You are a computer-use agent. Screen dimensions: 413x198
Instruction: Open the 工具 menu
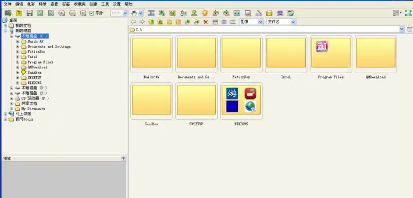[x=105, y=4]
